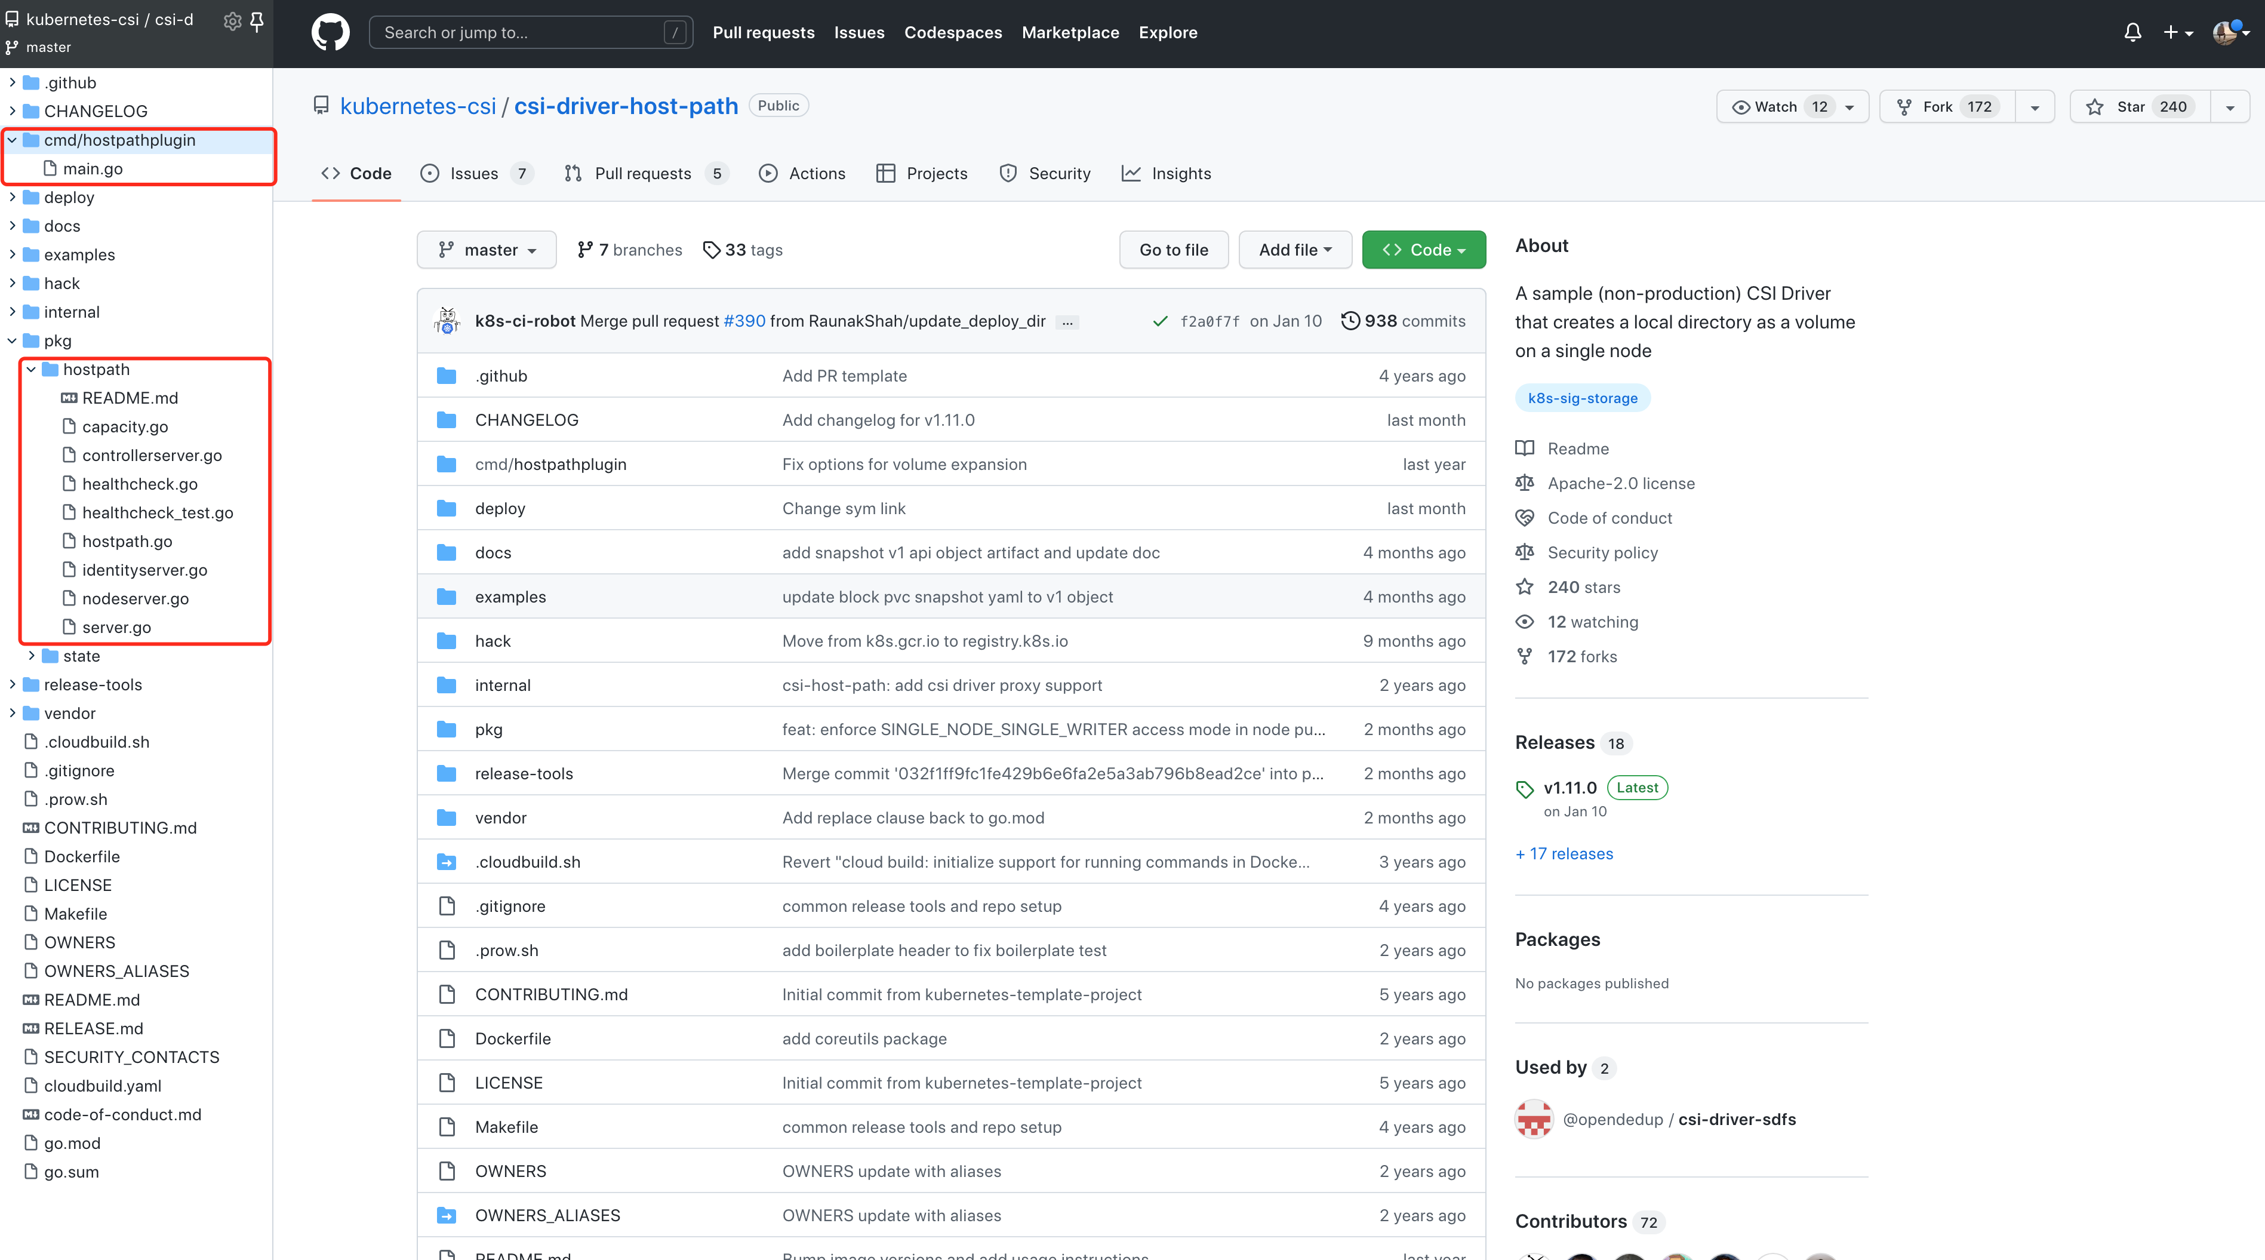This screenshot has height=1260, width=2265.
Task: Open the Octotree settings gear
Action: point(232,20)
